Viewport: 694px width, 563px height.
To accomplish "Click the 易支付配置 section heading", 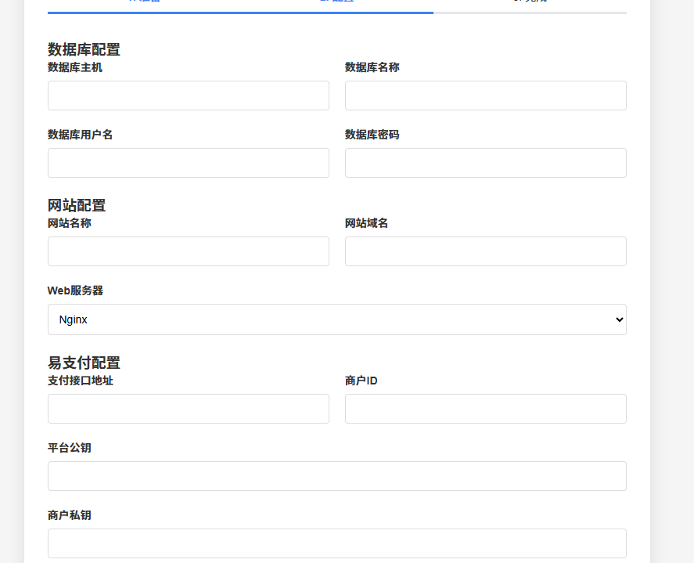I will pyautogui.click(x=84, y=363).
